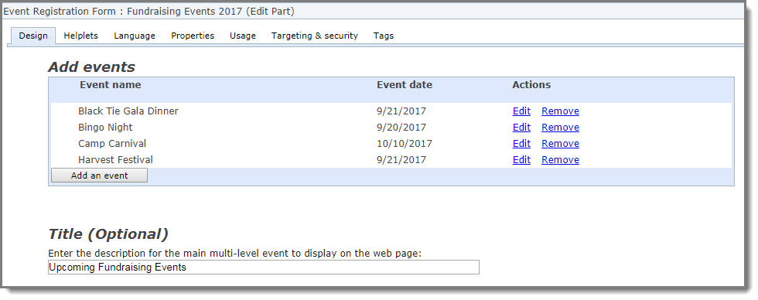
Task: Remove the Bingo Night event
Action: [x=560, y=128]
